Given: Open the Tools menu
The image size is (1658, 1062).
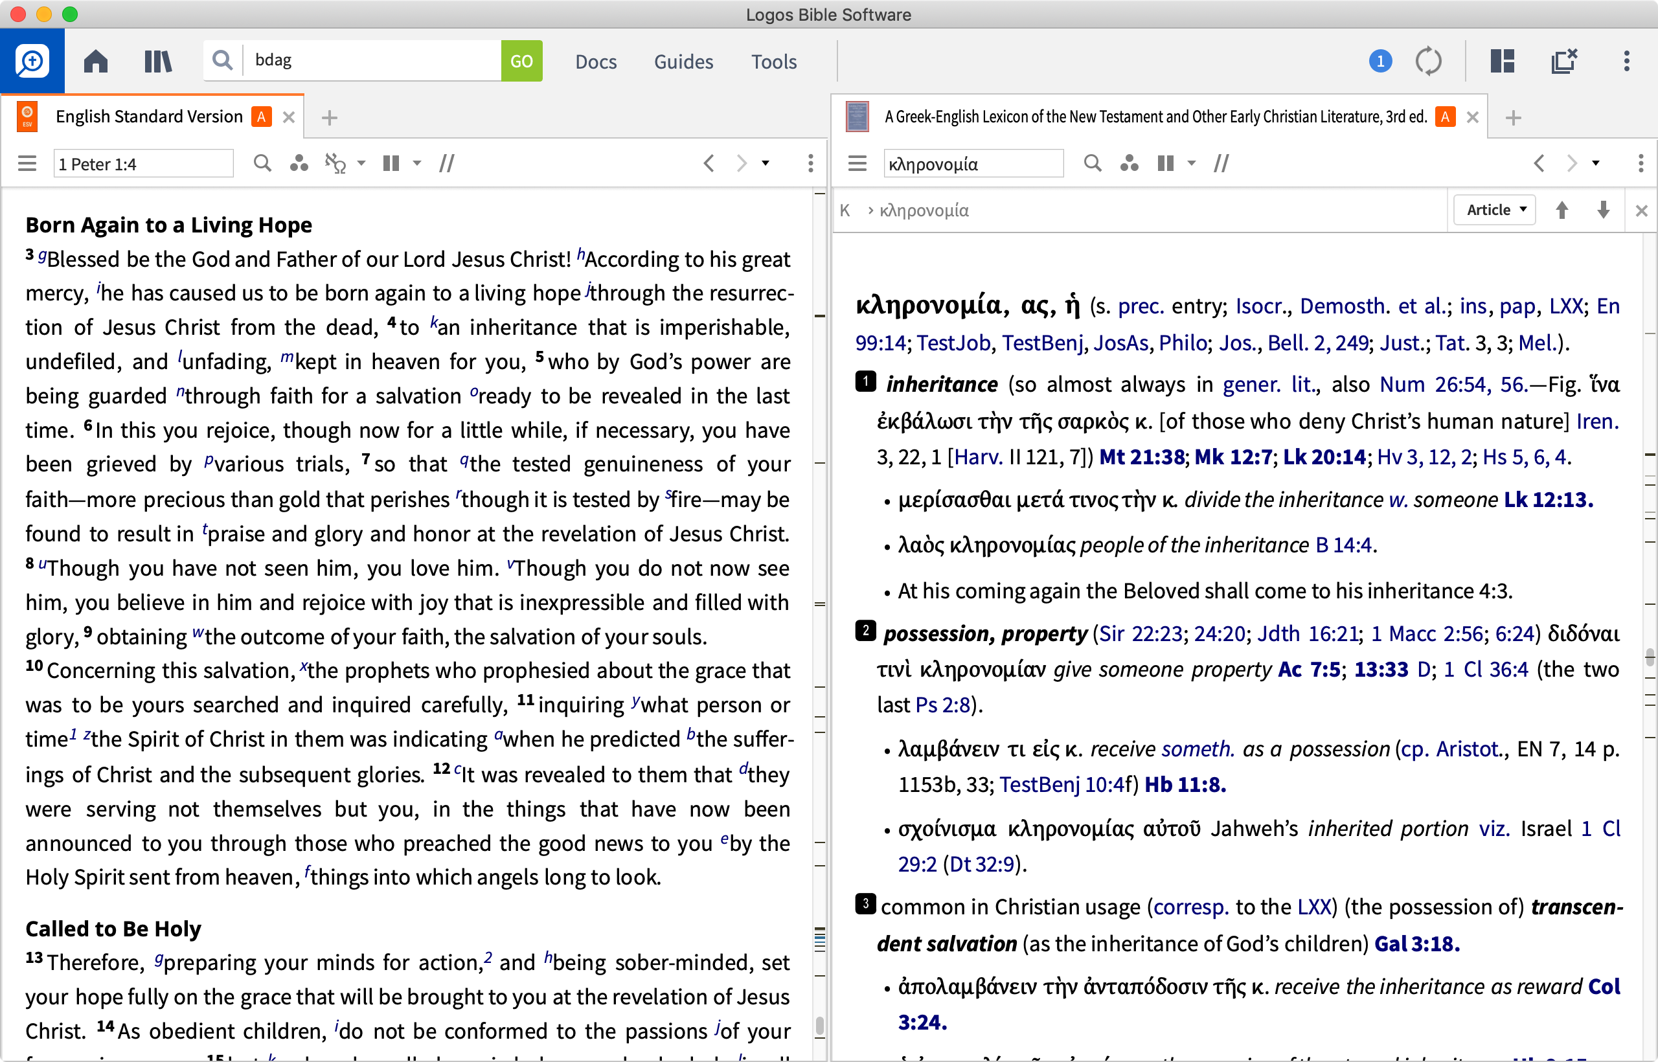Looking at the screenshot, I should click(x=774, y=62).
